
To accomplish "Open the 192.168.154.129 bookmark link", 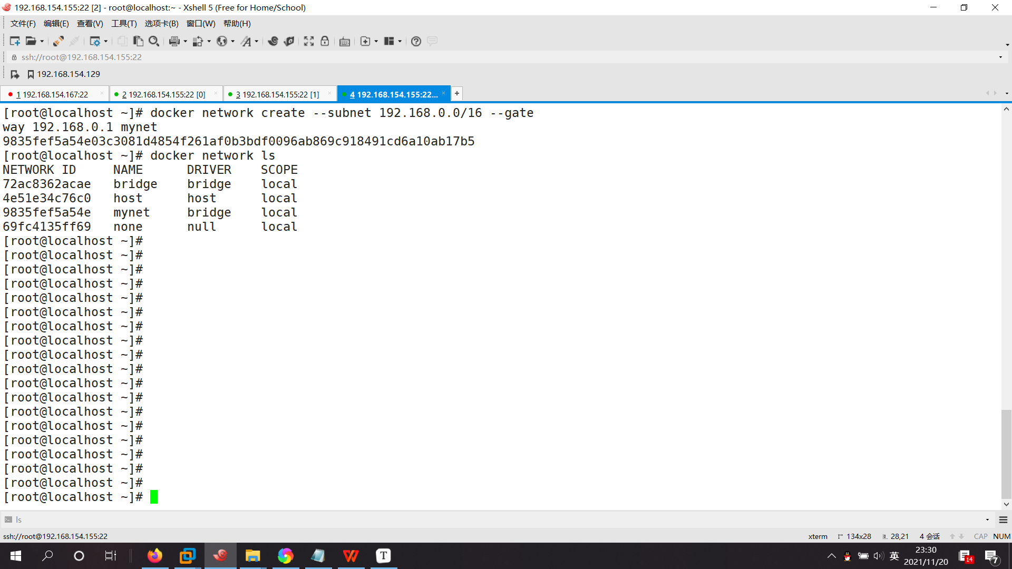I will coord(68,74).
